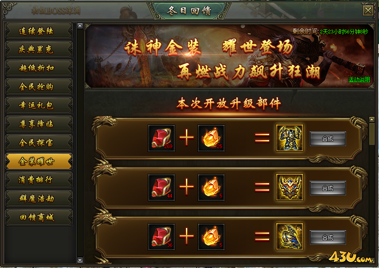Select the golden shoulder guard result icon
The image size is (379, 268).
[x=290, y=236]
